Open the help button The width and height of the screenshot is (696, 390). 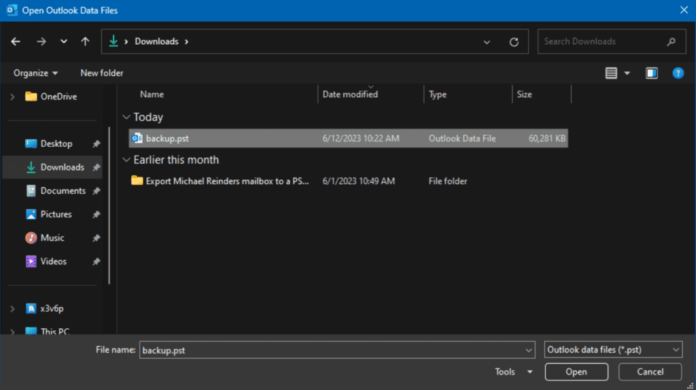(678, 73)
